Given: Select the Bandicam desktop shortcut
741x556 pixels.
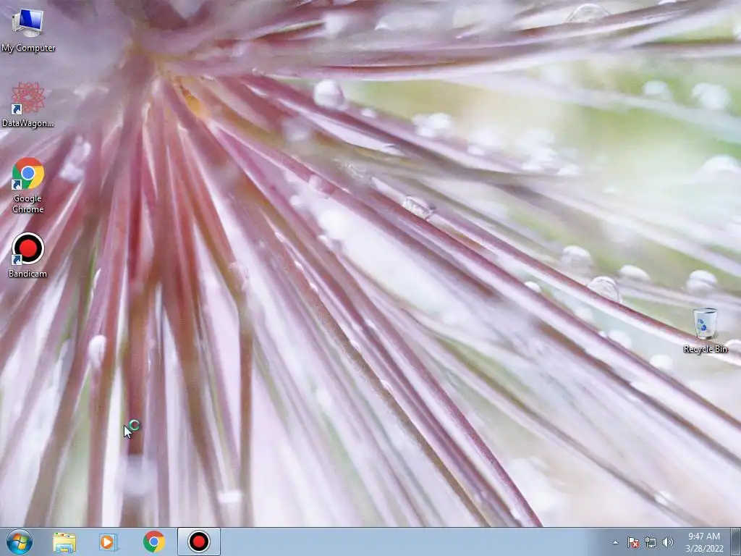Looking at the screenshot, I should 28,255.
